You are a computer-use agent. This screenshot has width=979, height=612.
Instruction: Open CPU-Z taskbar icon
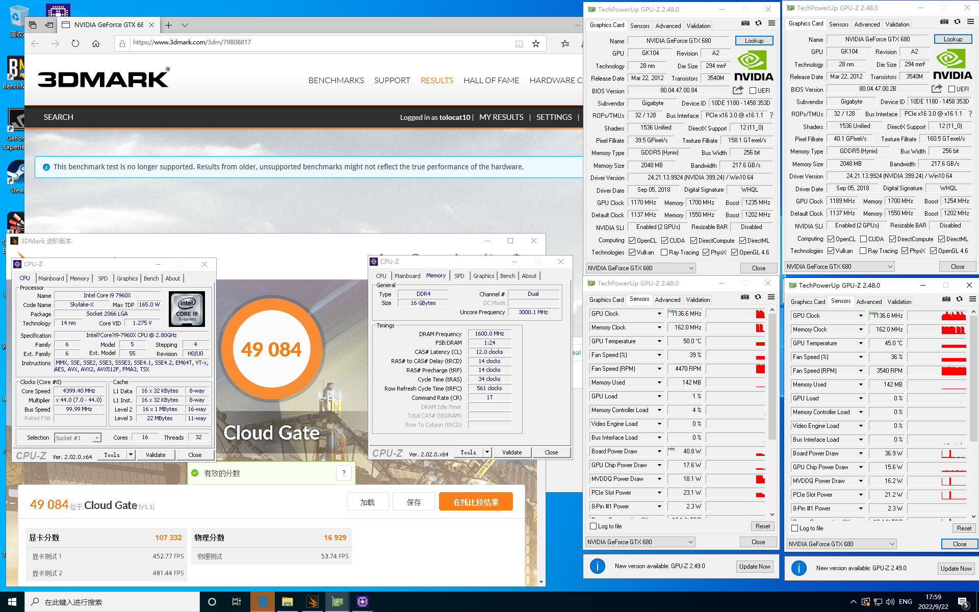[363, 602]
